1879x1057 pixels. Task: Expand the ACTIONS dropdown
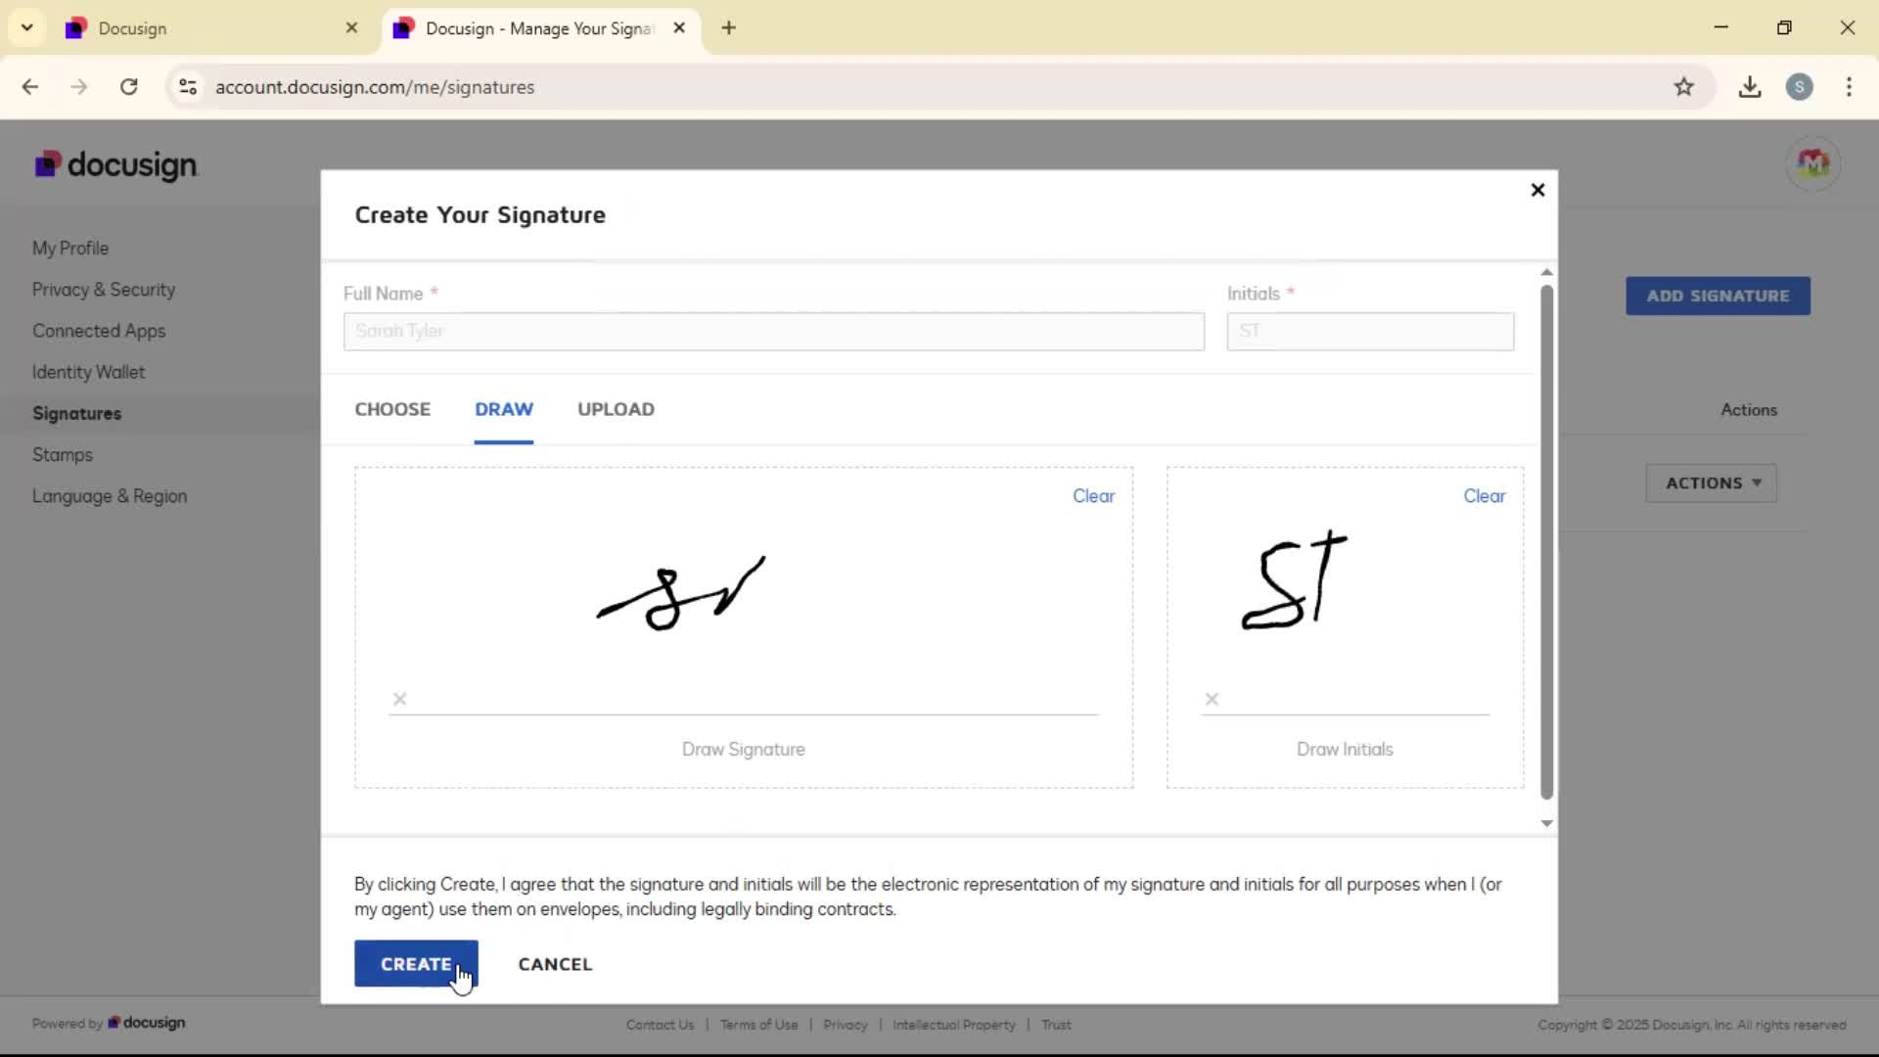click(x=1712, y=483)
